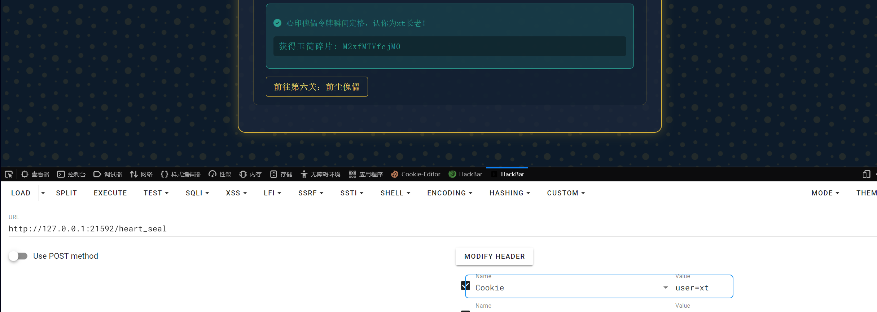Open the Inspector (查看器) panel
This screenshot has height=312, width=877.
pyautogui.click(x=35, y=175)
